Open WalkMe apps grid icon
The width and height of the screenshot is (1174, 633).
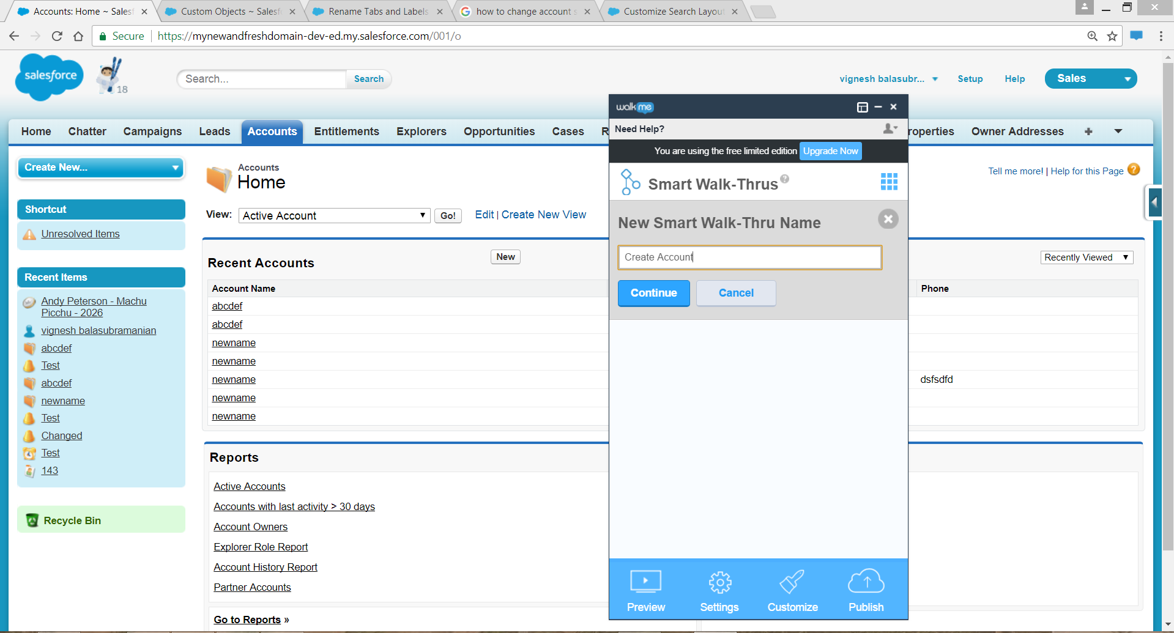click(x=889, y=182)
